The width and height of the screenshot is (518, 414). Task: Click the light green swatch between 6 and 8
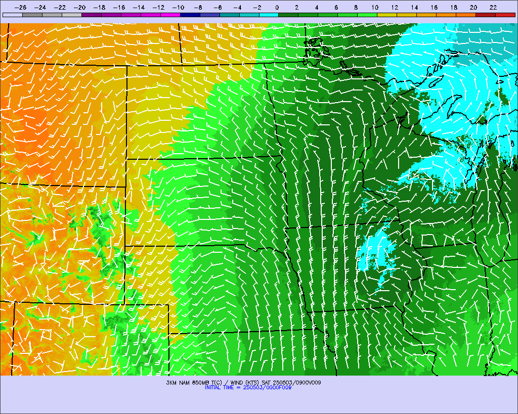348,15
